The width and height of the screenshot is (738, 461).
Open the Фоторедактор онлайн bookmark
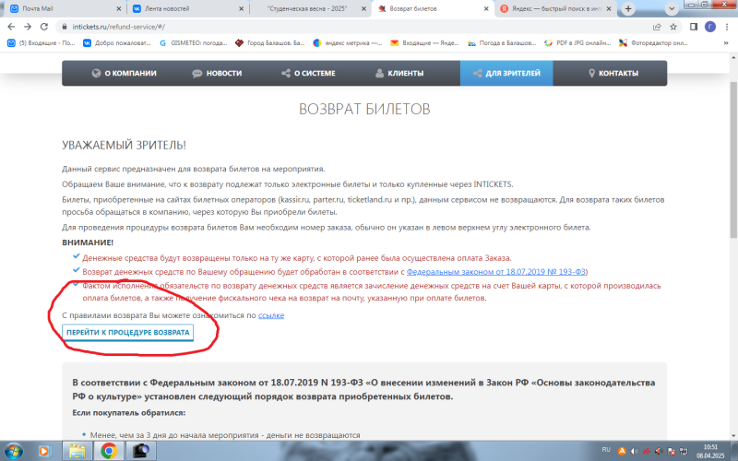pos(653,42)
